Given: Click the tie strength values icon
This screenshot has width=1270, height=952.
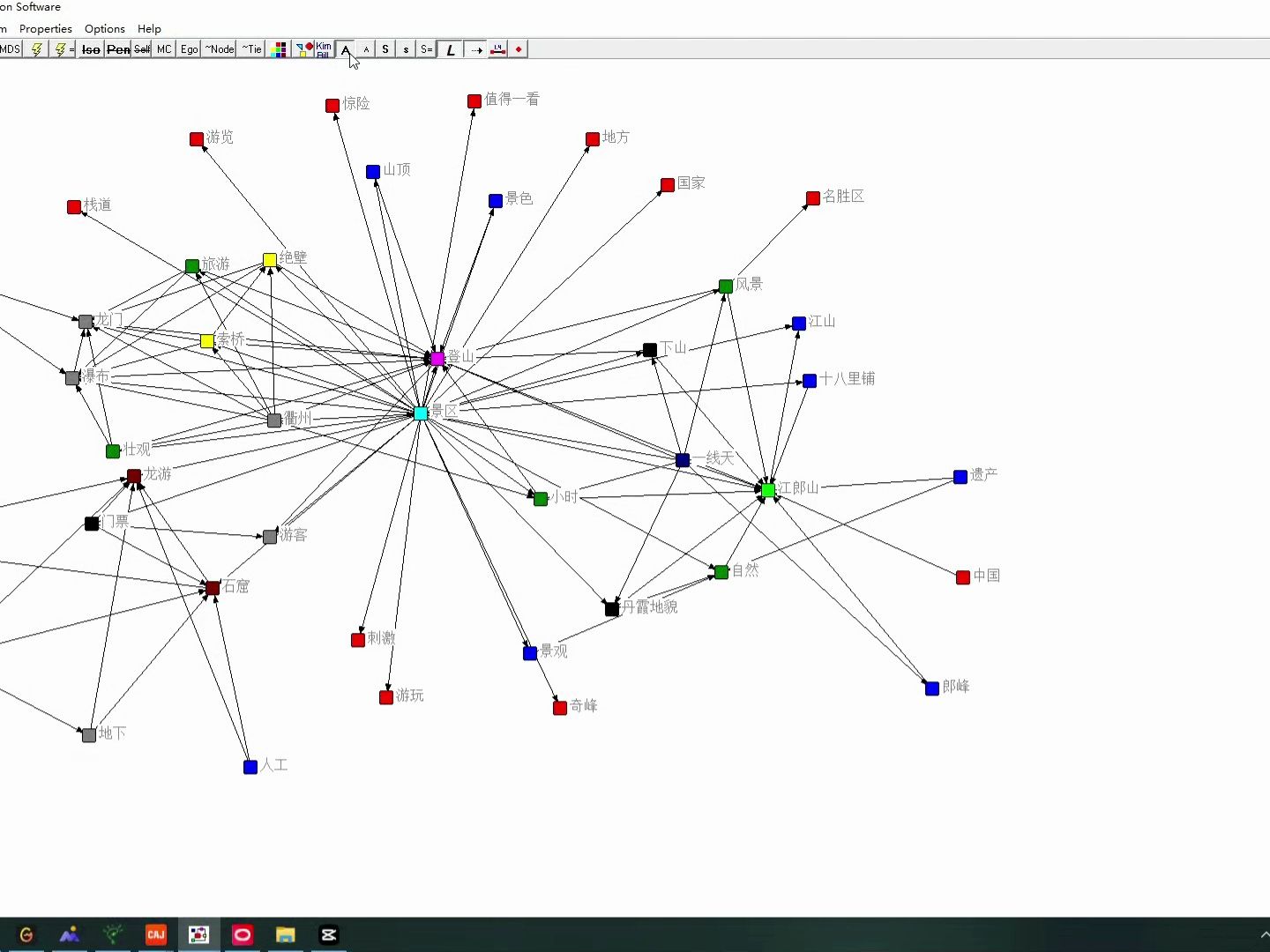Looking at the screenshot, I should tap(497, 49).
